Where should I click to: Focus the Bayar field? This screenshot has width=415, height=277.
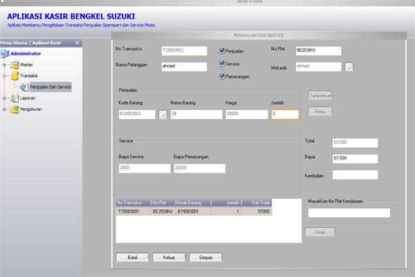tap(356, 159)
